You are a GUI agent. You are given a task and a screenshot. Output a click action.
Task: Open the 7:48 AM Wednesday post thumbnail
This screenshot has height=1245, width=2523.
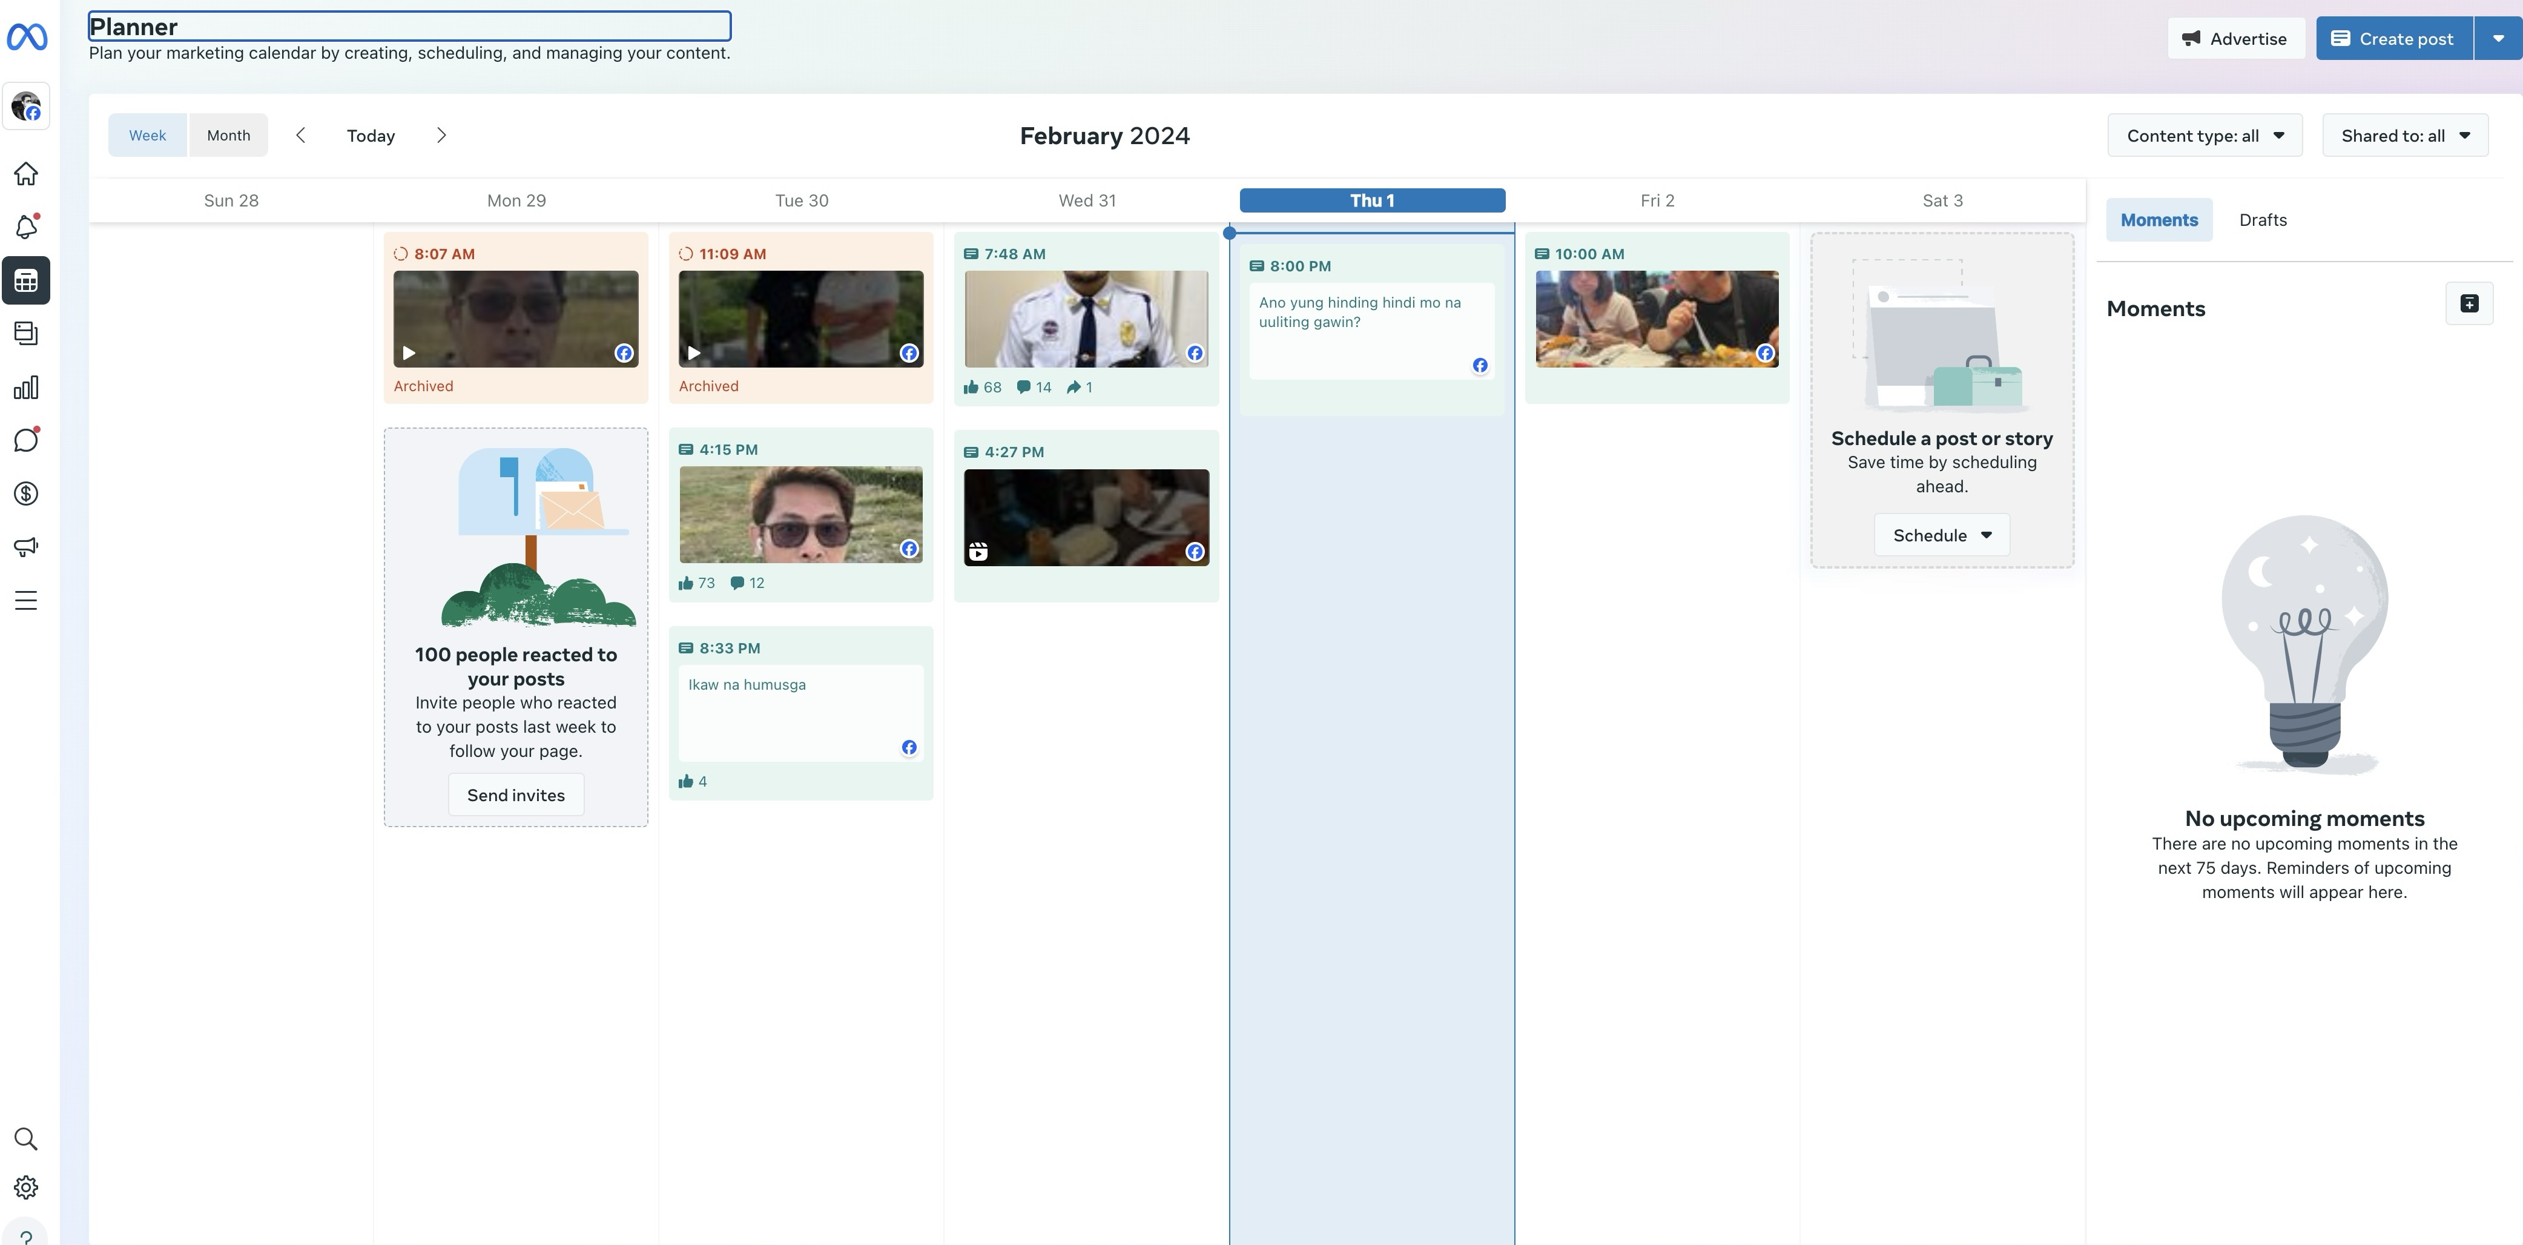coord(1086,319)
